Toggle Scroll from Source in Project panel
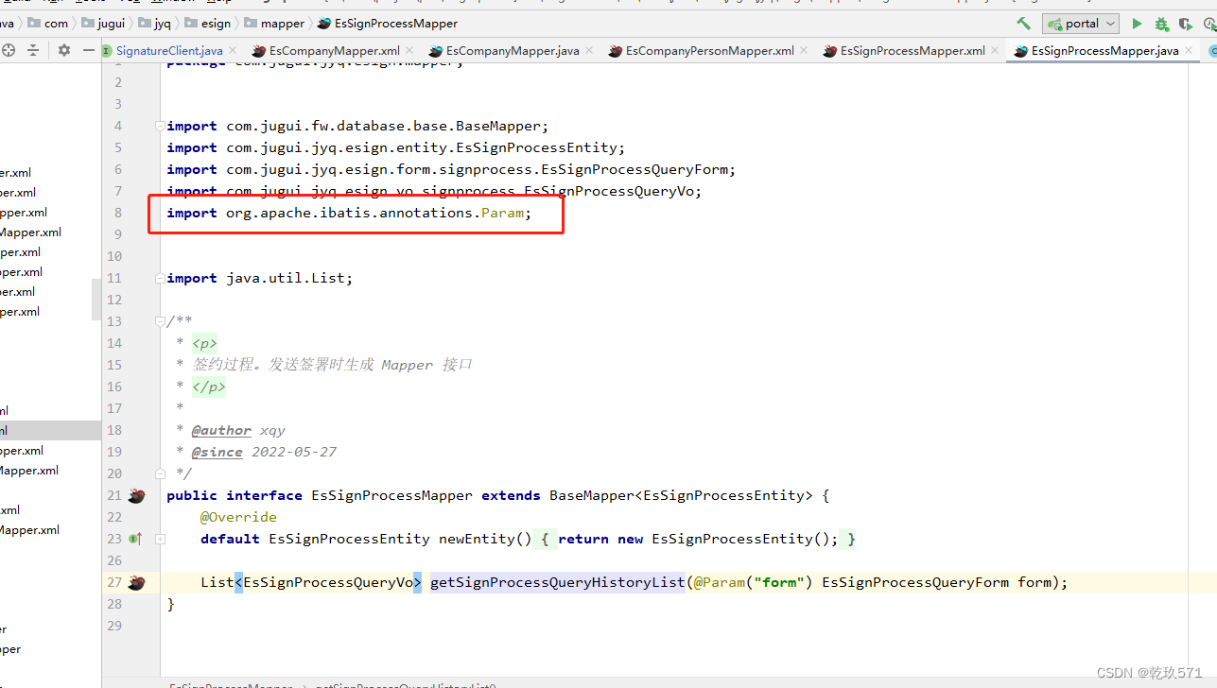This screenshot has width=1217, height=688. tap(9, 50)
